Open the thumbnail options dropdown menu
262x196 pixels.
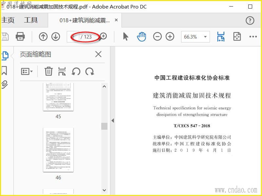pos(27,72)
